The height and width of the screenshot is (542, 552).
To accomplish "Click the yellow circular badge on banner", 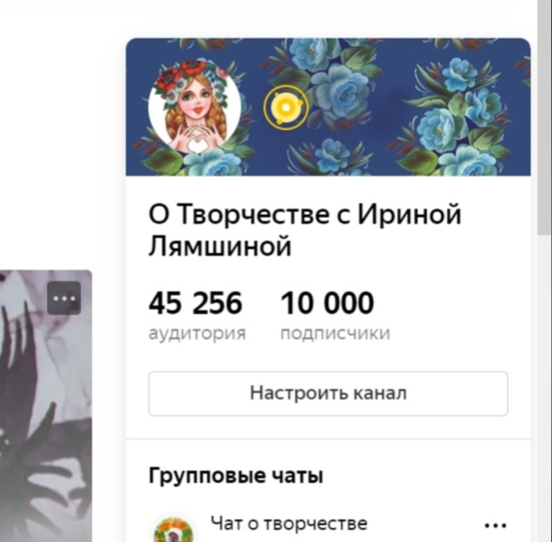I will (x=285, y=107).
